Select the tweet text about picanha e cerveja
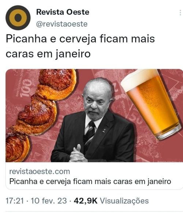This screenshot has height=213, width=183. 80,46
